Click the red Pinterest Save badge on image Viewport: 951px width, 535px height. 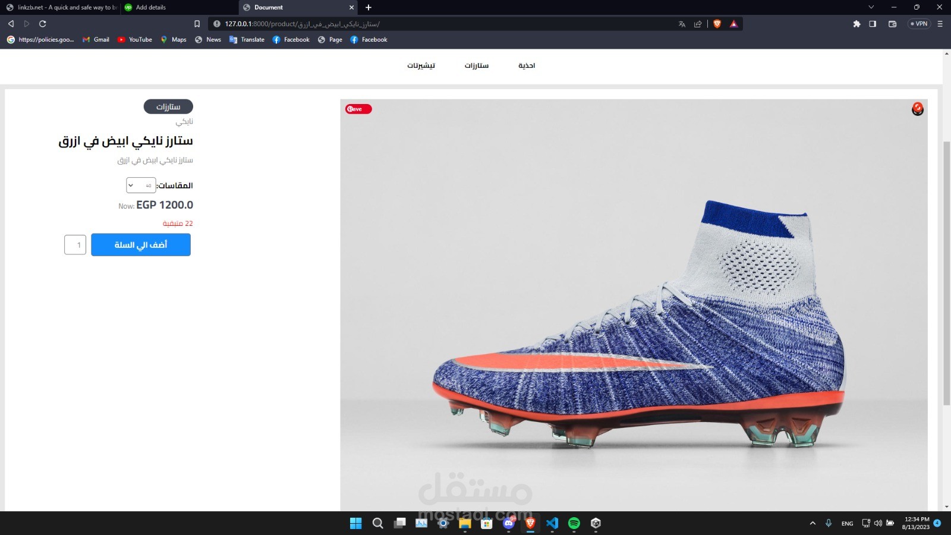[358, 109]
